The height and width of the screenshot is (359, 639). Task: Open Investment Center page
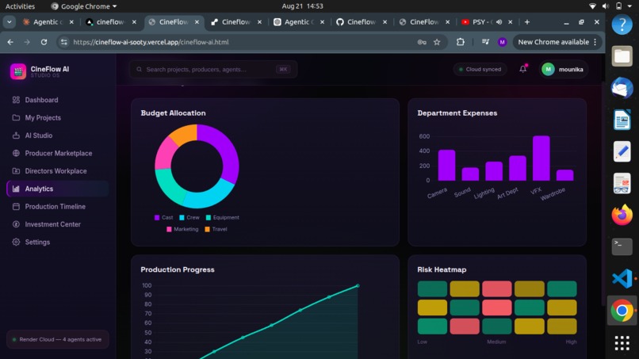point(57,224)
